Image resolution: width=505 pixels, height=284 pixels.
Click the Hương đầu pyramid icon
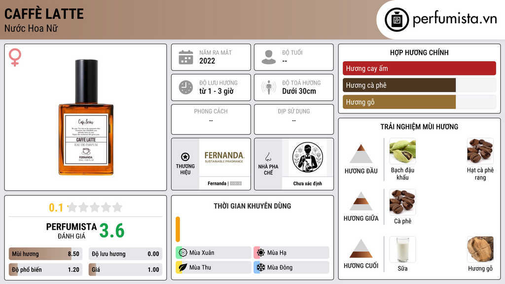[361, 154]
